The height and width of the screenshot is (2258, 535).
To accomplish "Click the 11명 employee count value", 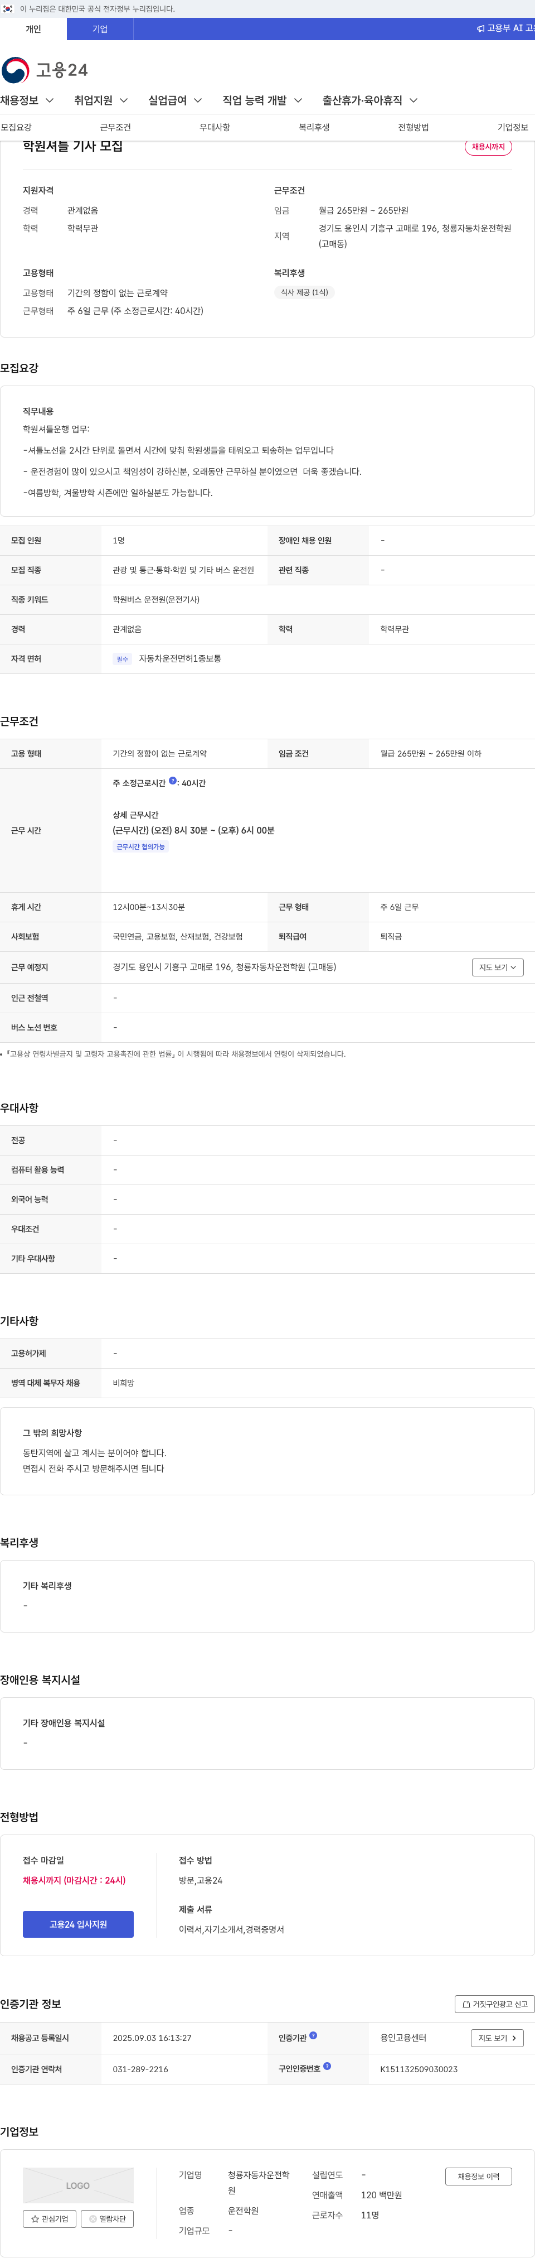I will tap(369, 2215).
